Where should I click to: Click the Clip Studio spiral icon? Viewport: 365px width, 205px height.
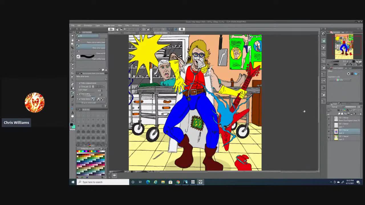111,29
